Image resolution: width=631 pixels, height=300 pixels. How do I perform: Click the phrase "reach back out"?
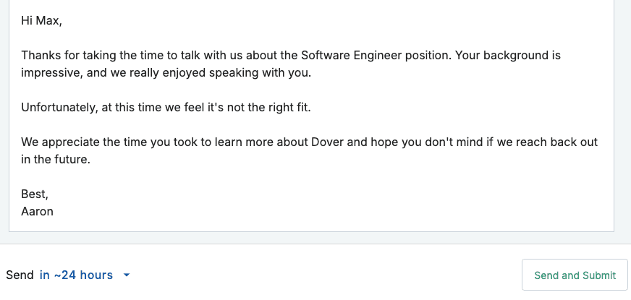point(561,142)
